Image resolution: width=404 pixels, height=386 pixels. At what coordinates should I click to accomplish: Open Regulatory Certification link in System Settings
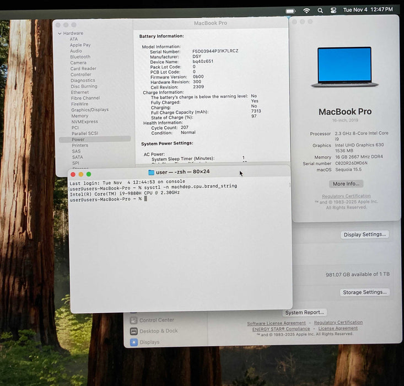tap(338, 323)
